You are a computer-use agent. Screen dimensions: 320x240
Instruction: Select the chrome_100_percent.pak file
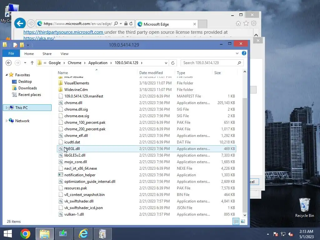tap(85, 122)
